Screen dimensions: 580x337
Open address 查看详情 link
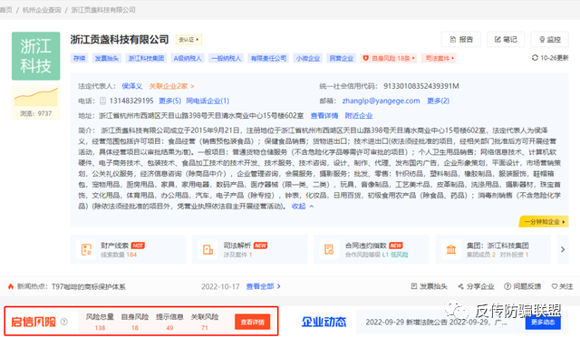324,115
